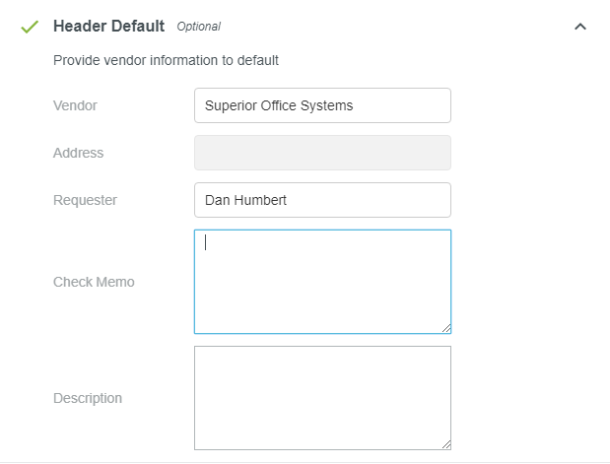The width and height of the screenshot is (610, 464).
Task: Click the Address field label
Action: click(78, 153)
